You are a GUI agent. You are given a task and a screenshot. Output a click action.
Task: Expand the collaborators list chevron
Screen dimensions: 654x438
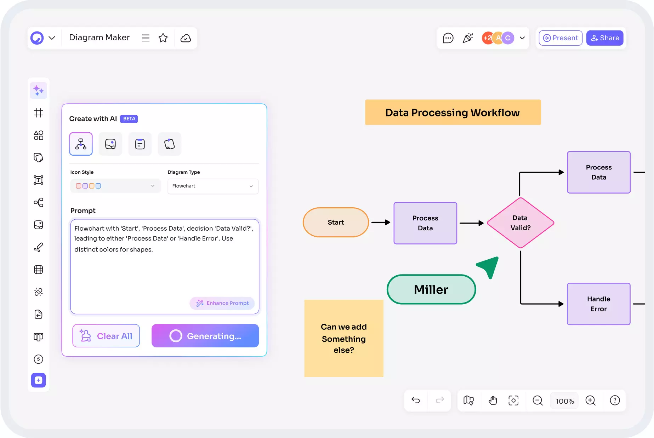[x=522, y=38]
